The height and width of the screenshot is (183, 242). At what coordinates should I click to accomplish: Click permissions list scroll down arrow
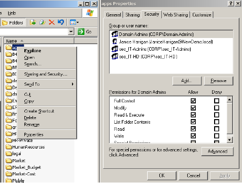[x=229, y=140]
